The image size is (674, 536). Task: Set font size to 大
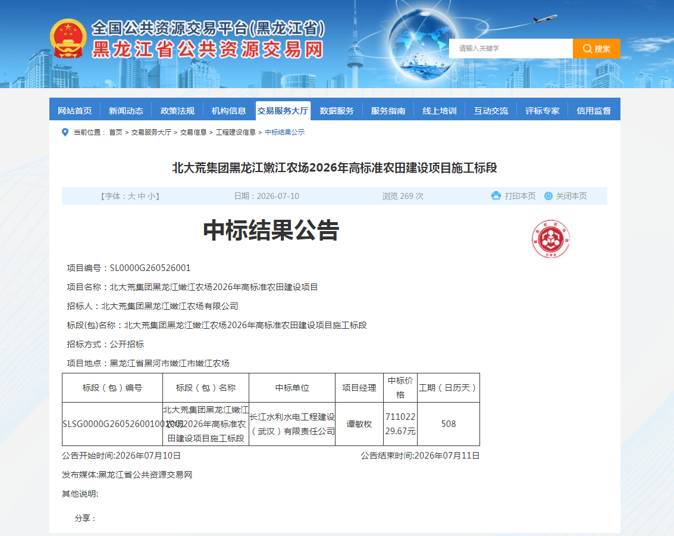(131, 196)
